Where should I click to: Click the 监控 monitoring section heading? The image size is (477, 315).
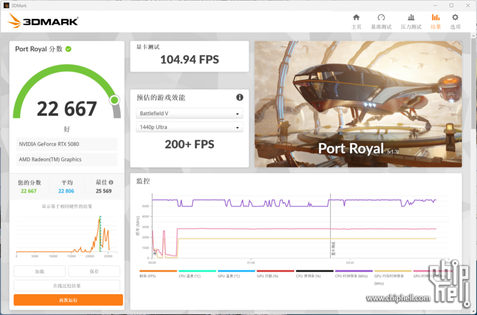point(143,181)
